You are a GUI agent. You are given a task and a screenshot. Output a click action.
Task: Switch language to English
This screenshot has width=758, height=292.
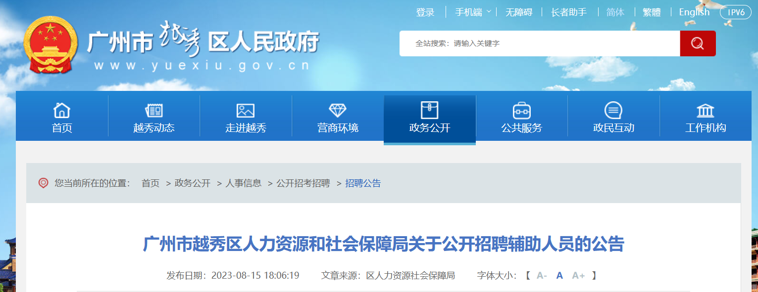(x=694, y=12)
